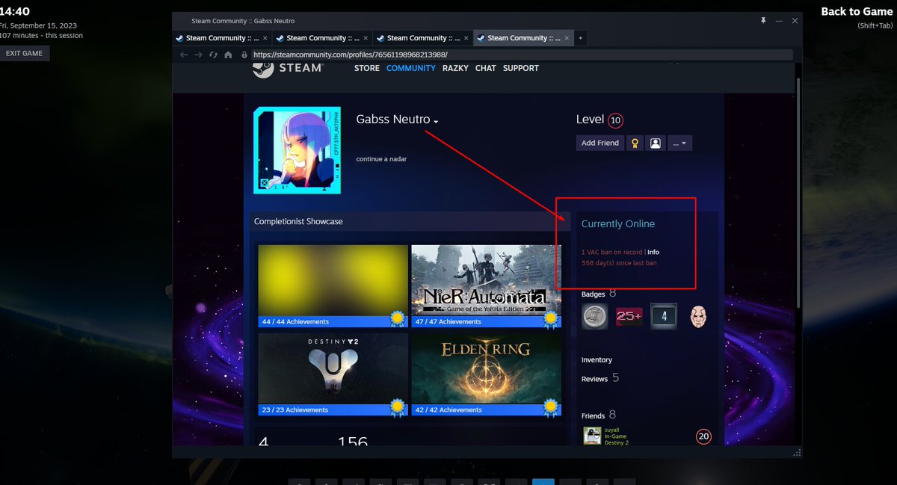Open the VAC ban Info link
Screen dimensions: 897x485
(x=653, y=253)
